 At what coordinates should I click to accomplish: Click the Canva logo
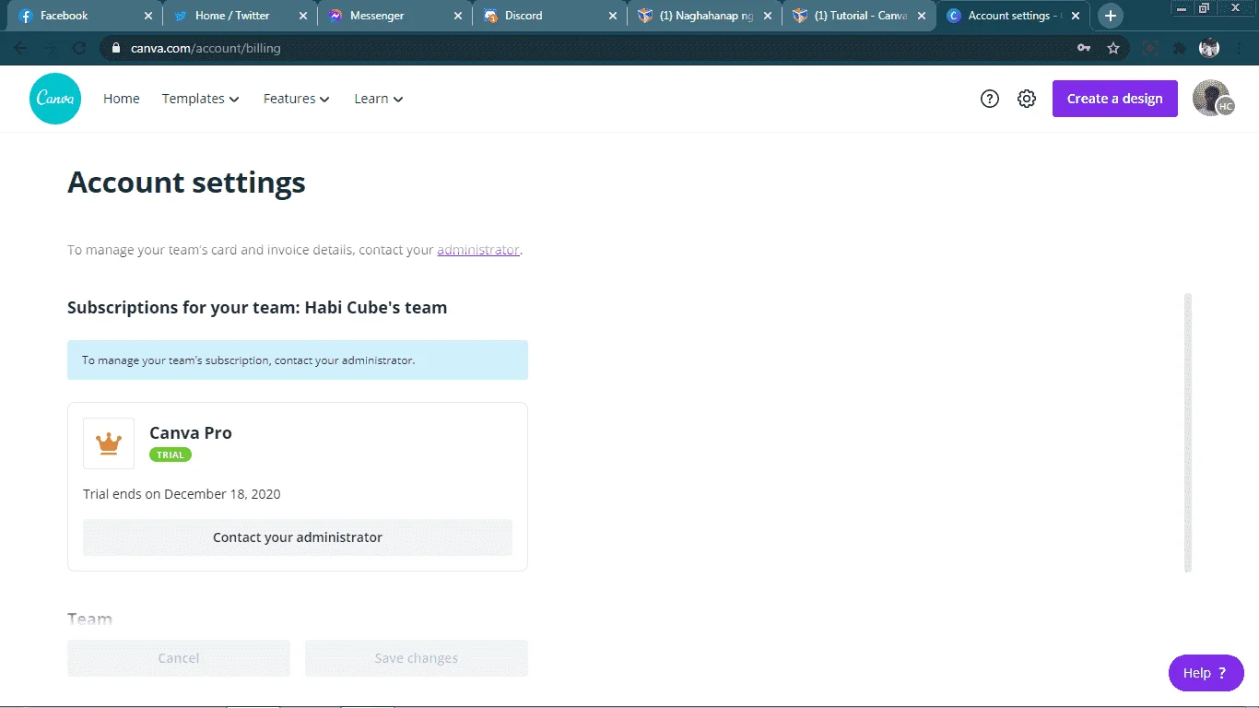(x=55, y=99)
